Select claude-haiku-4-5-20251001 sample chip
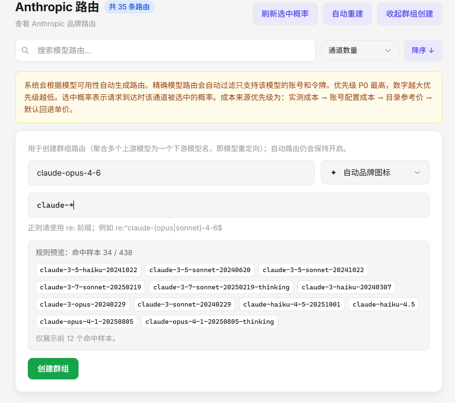The width and height of the screenshot is (455, 403). (x=292, y=304)
